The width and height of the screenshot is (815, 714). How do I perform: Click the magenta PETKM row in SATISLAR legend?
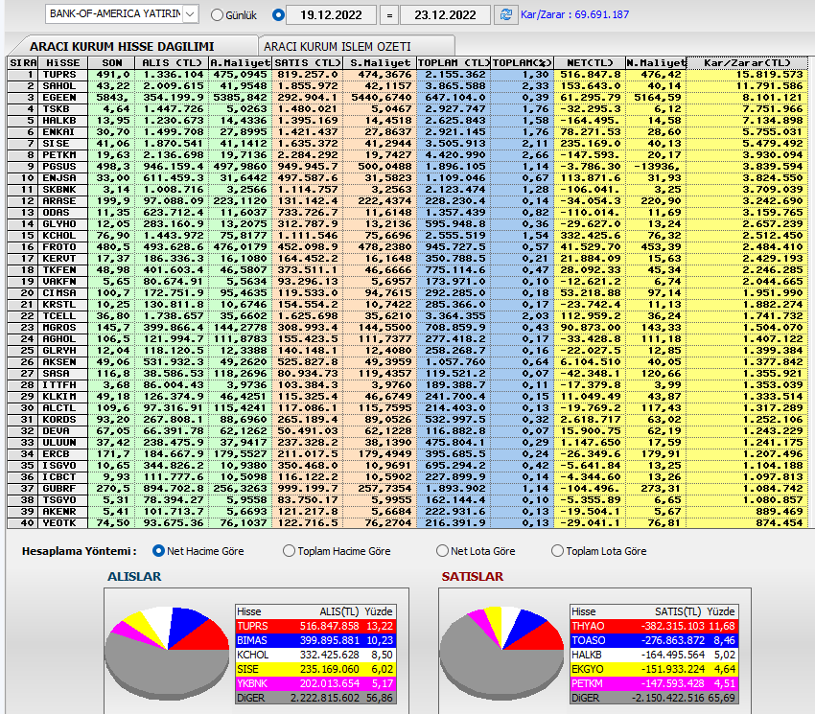654,683
